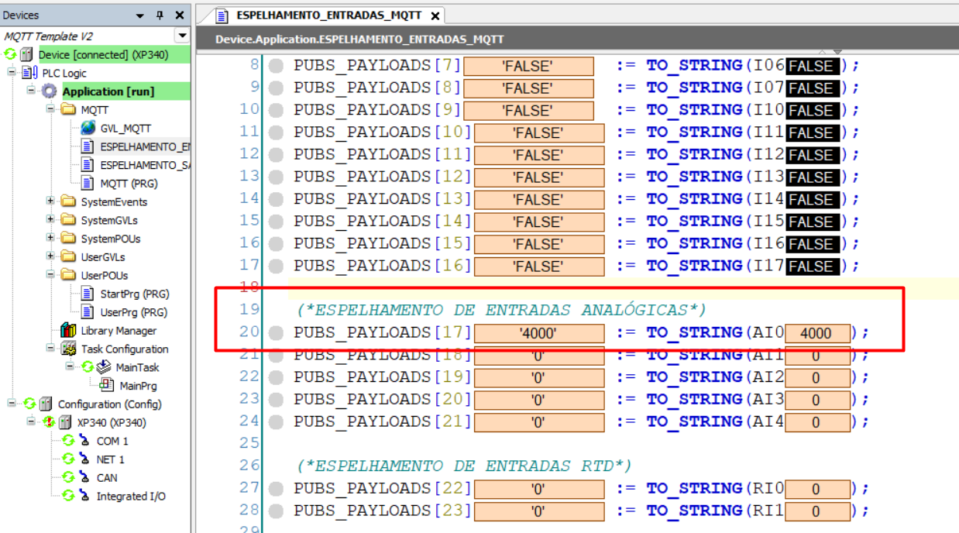Toggle breakpoint marker on line 27

[x=276, y=490]
